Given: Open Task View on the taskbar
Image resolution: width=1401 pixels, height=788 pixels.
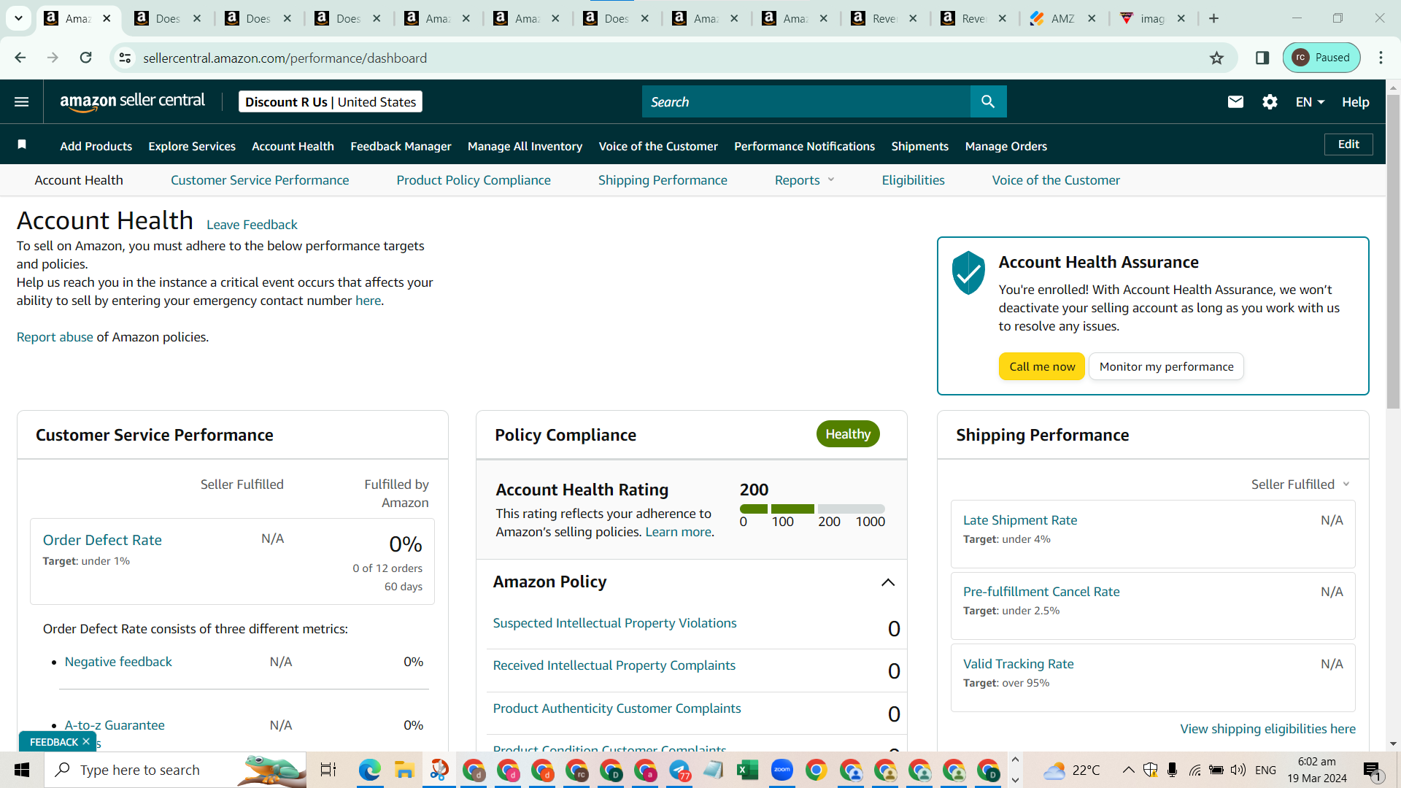Looking at the screenshot, I should coord(328,770).
